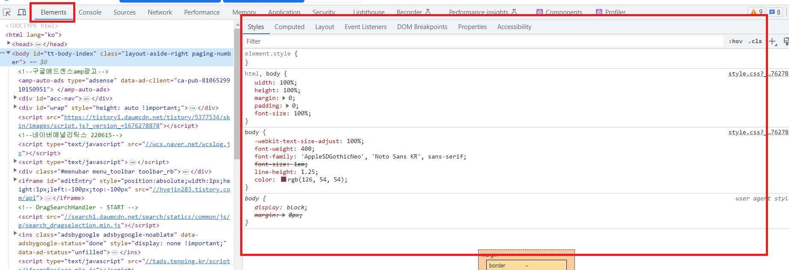Open the tistory1.daumcdn.net script src link
The height and width of the screenshot is (270, 789).
124,122
